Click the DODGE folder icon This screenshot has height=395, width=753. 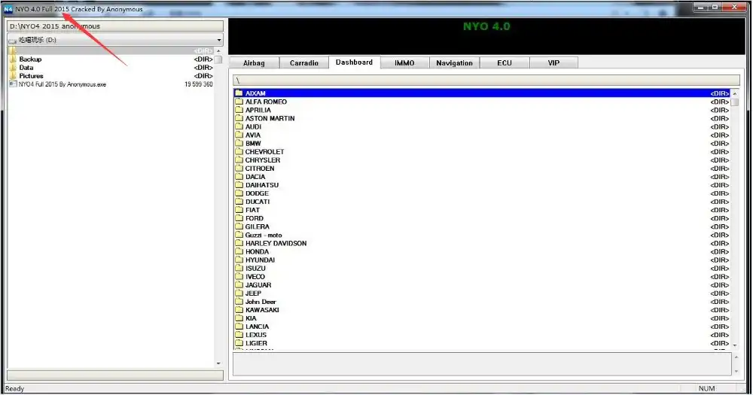click(239, 193)
